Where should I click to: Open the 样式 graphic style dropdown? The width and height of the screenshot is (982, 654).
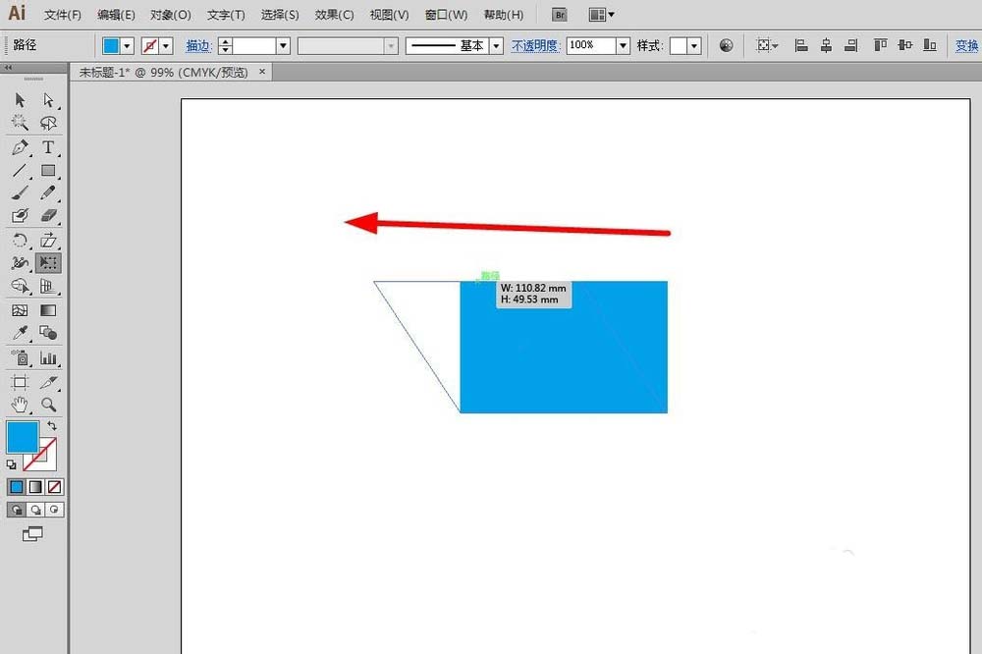tap(694, 46)
